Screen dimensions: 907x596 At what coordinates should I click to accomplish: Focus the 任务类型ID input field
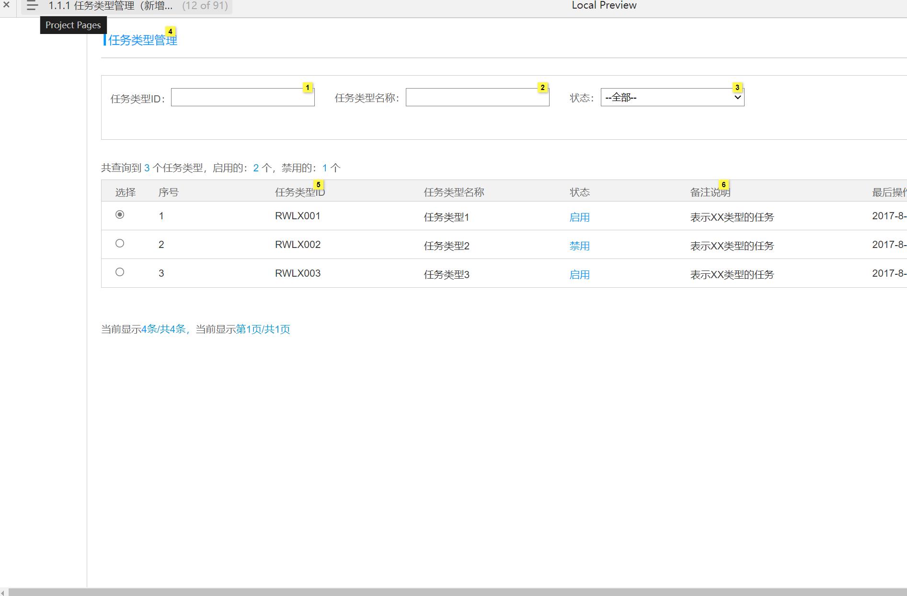pos(243,97)
